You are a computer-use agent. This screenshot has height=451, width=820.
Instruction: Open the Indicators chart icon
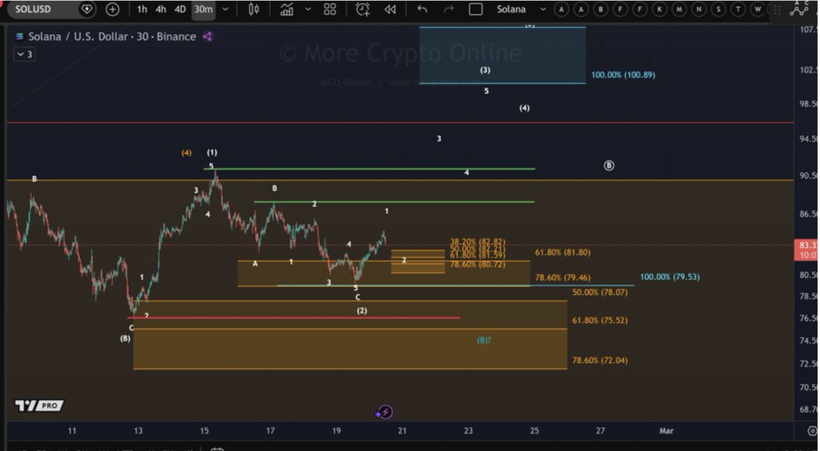point(287,10)
